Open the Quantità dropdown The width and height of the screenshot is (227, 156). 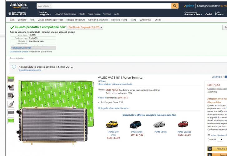click(220, 139)
